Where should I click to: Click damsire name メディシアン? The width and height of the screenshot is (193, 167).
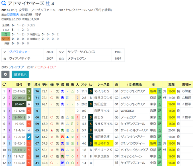coord(77,58)
